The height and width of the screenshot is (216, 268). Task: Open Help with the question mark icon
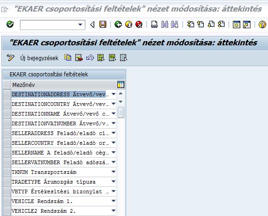point(262,25)
